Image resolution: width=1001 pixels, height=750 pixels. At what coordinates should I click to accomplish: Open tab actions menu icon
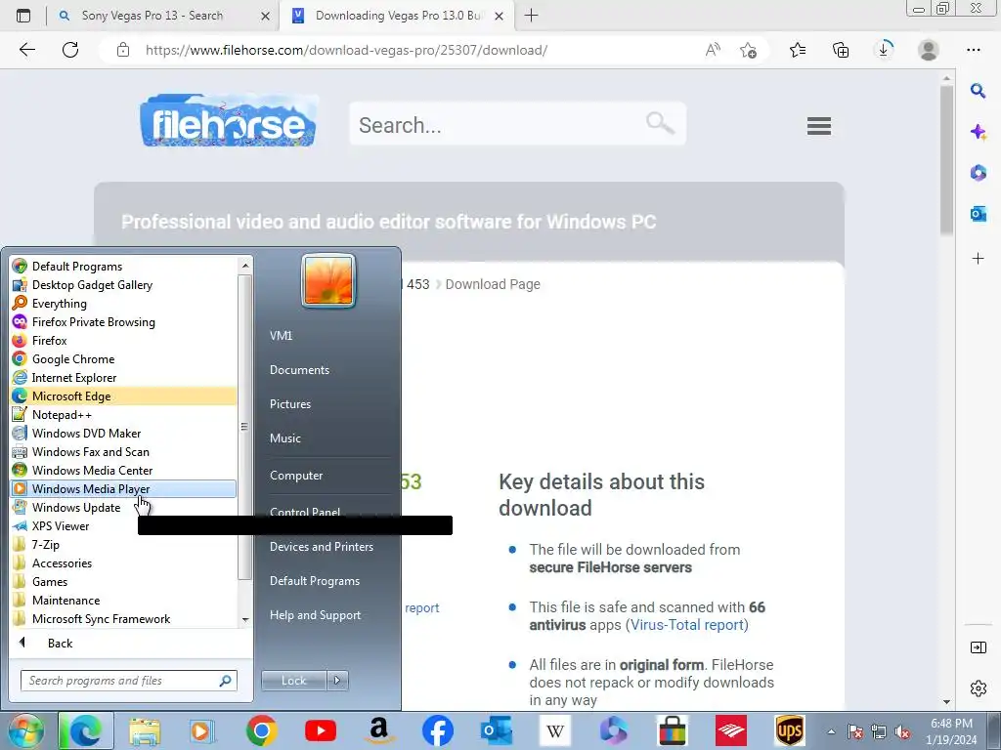click(x=23, y=16)
